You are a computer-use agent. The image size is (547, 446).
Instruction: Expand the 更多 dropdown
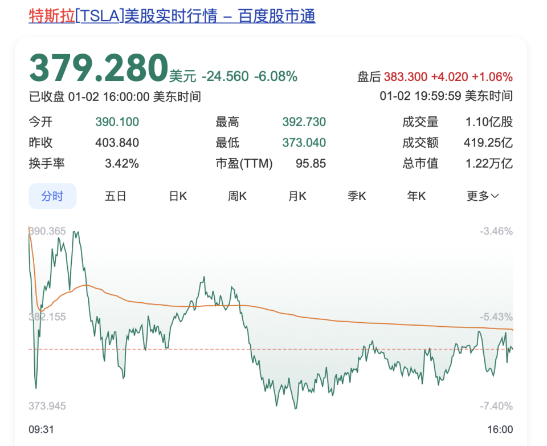coord(483,196)
